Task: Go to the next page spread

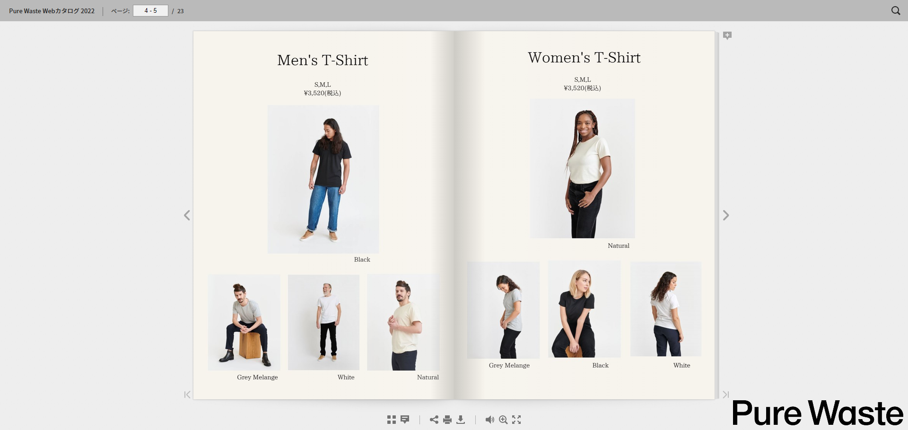Action: click(x=726, y=215)
